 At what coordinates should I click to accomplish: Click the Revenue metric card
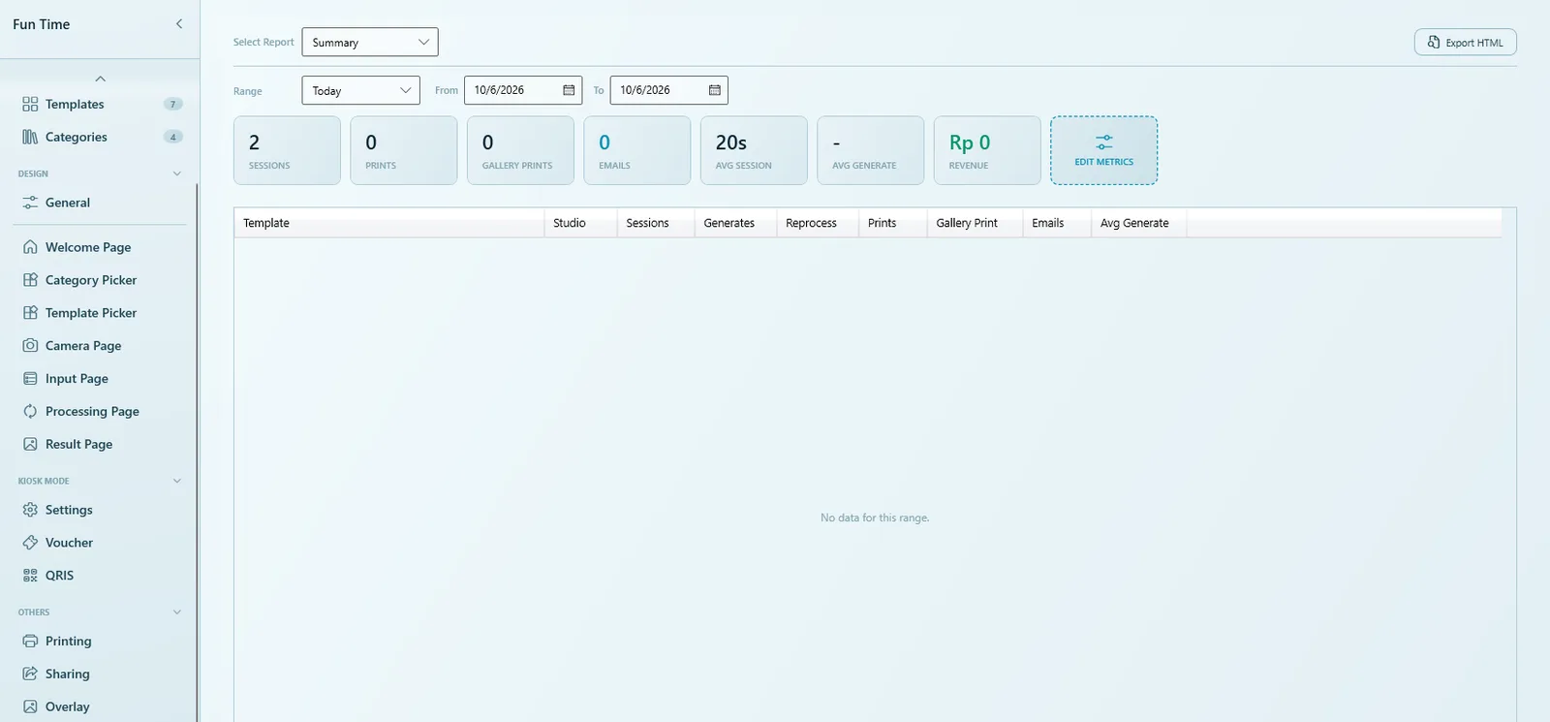click(987, 150)
